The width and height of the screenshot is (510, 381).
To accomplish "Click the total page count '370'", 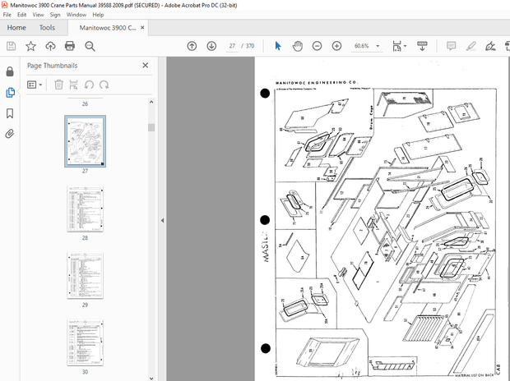I will click(x=250, y=46).
